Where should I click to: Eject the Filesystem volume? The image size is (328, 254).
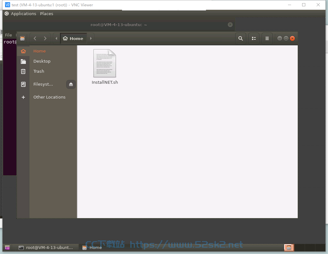point(71,84)
